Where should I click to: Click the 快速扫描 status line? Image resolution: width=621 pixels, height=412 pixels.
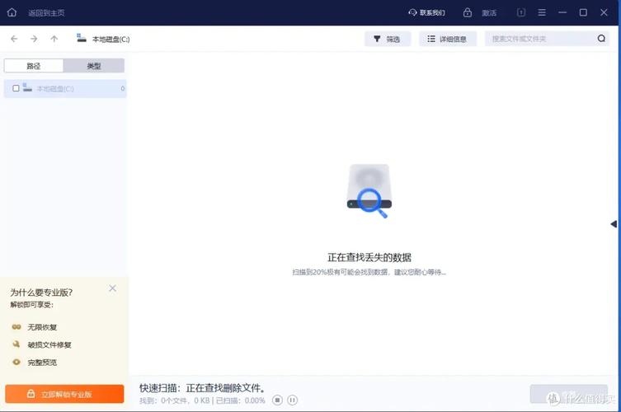pos(202,388)
